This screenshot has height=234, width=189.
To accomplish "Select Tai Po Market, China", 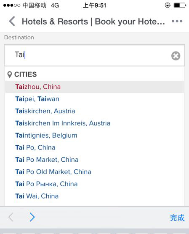I will (94, 160).
